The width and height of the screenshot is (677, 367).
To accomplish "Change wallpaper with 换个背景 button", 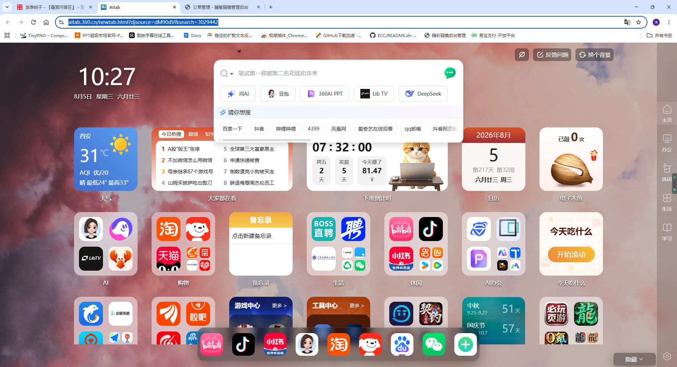I will tap(594, 55).
